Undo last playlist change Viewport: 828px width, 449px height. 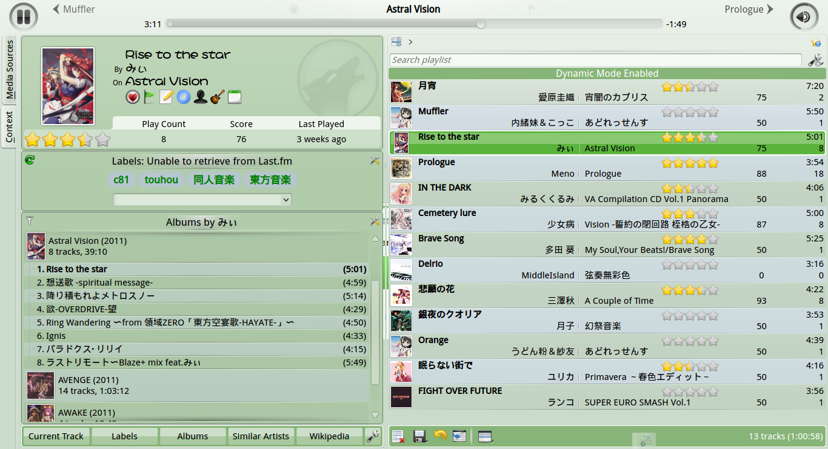coord(440,436)
